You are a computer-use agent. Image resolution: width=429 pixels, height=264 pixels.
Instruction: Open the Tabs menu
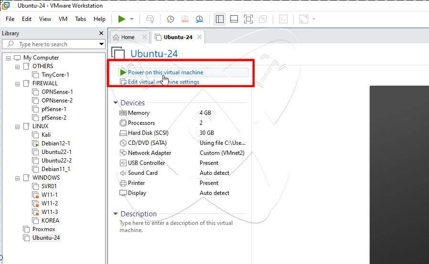(80, 19)
